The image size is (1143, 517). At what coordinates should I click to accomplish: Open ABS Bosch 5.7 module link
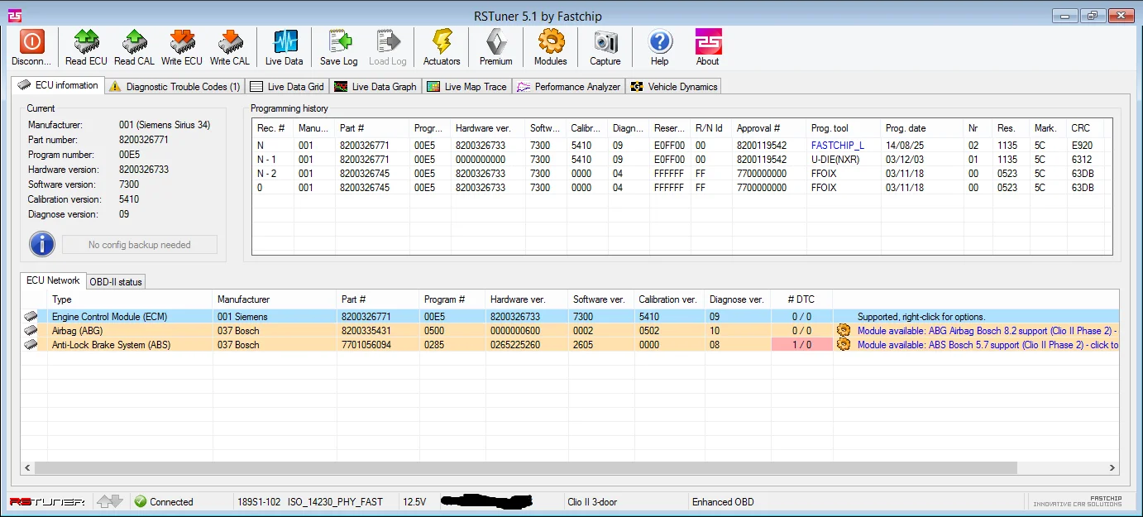click(x=988, y=345)
